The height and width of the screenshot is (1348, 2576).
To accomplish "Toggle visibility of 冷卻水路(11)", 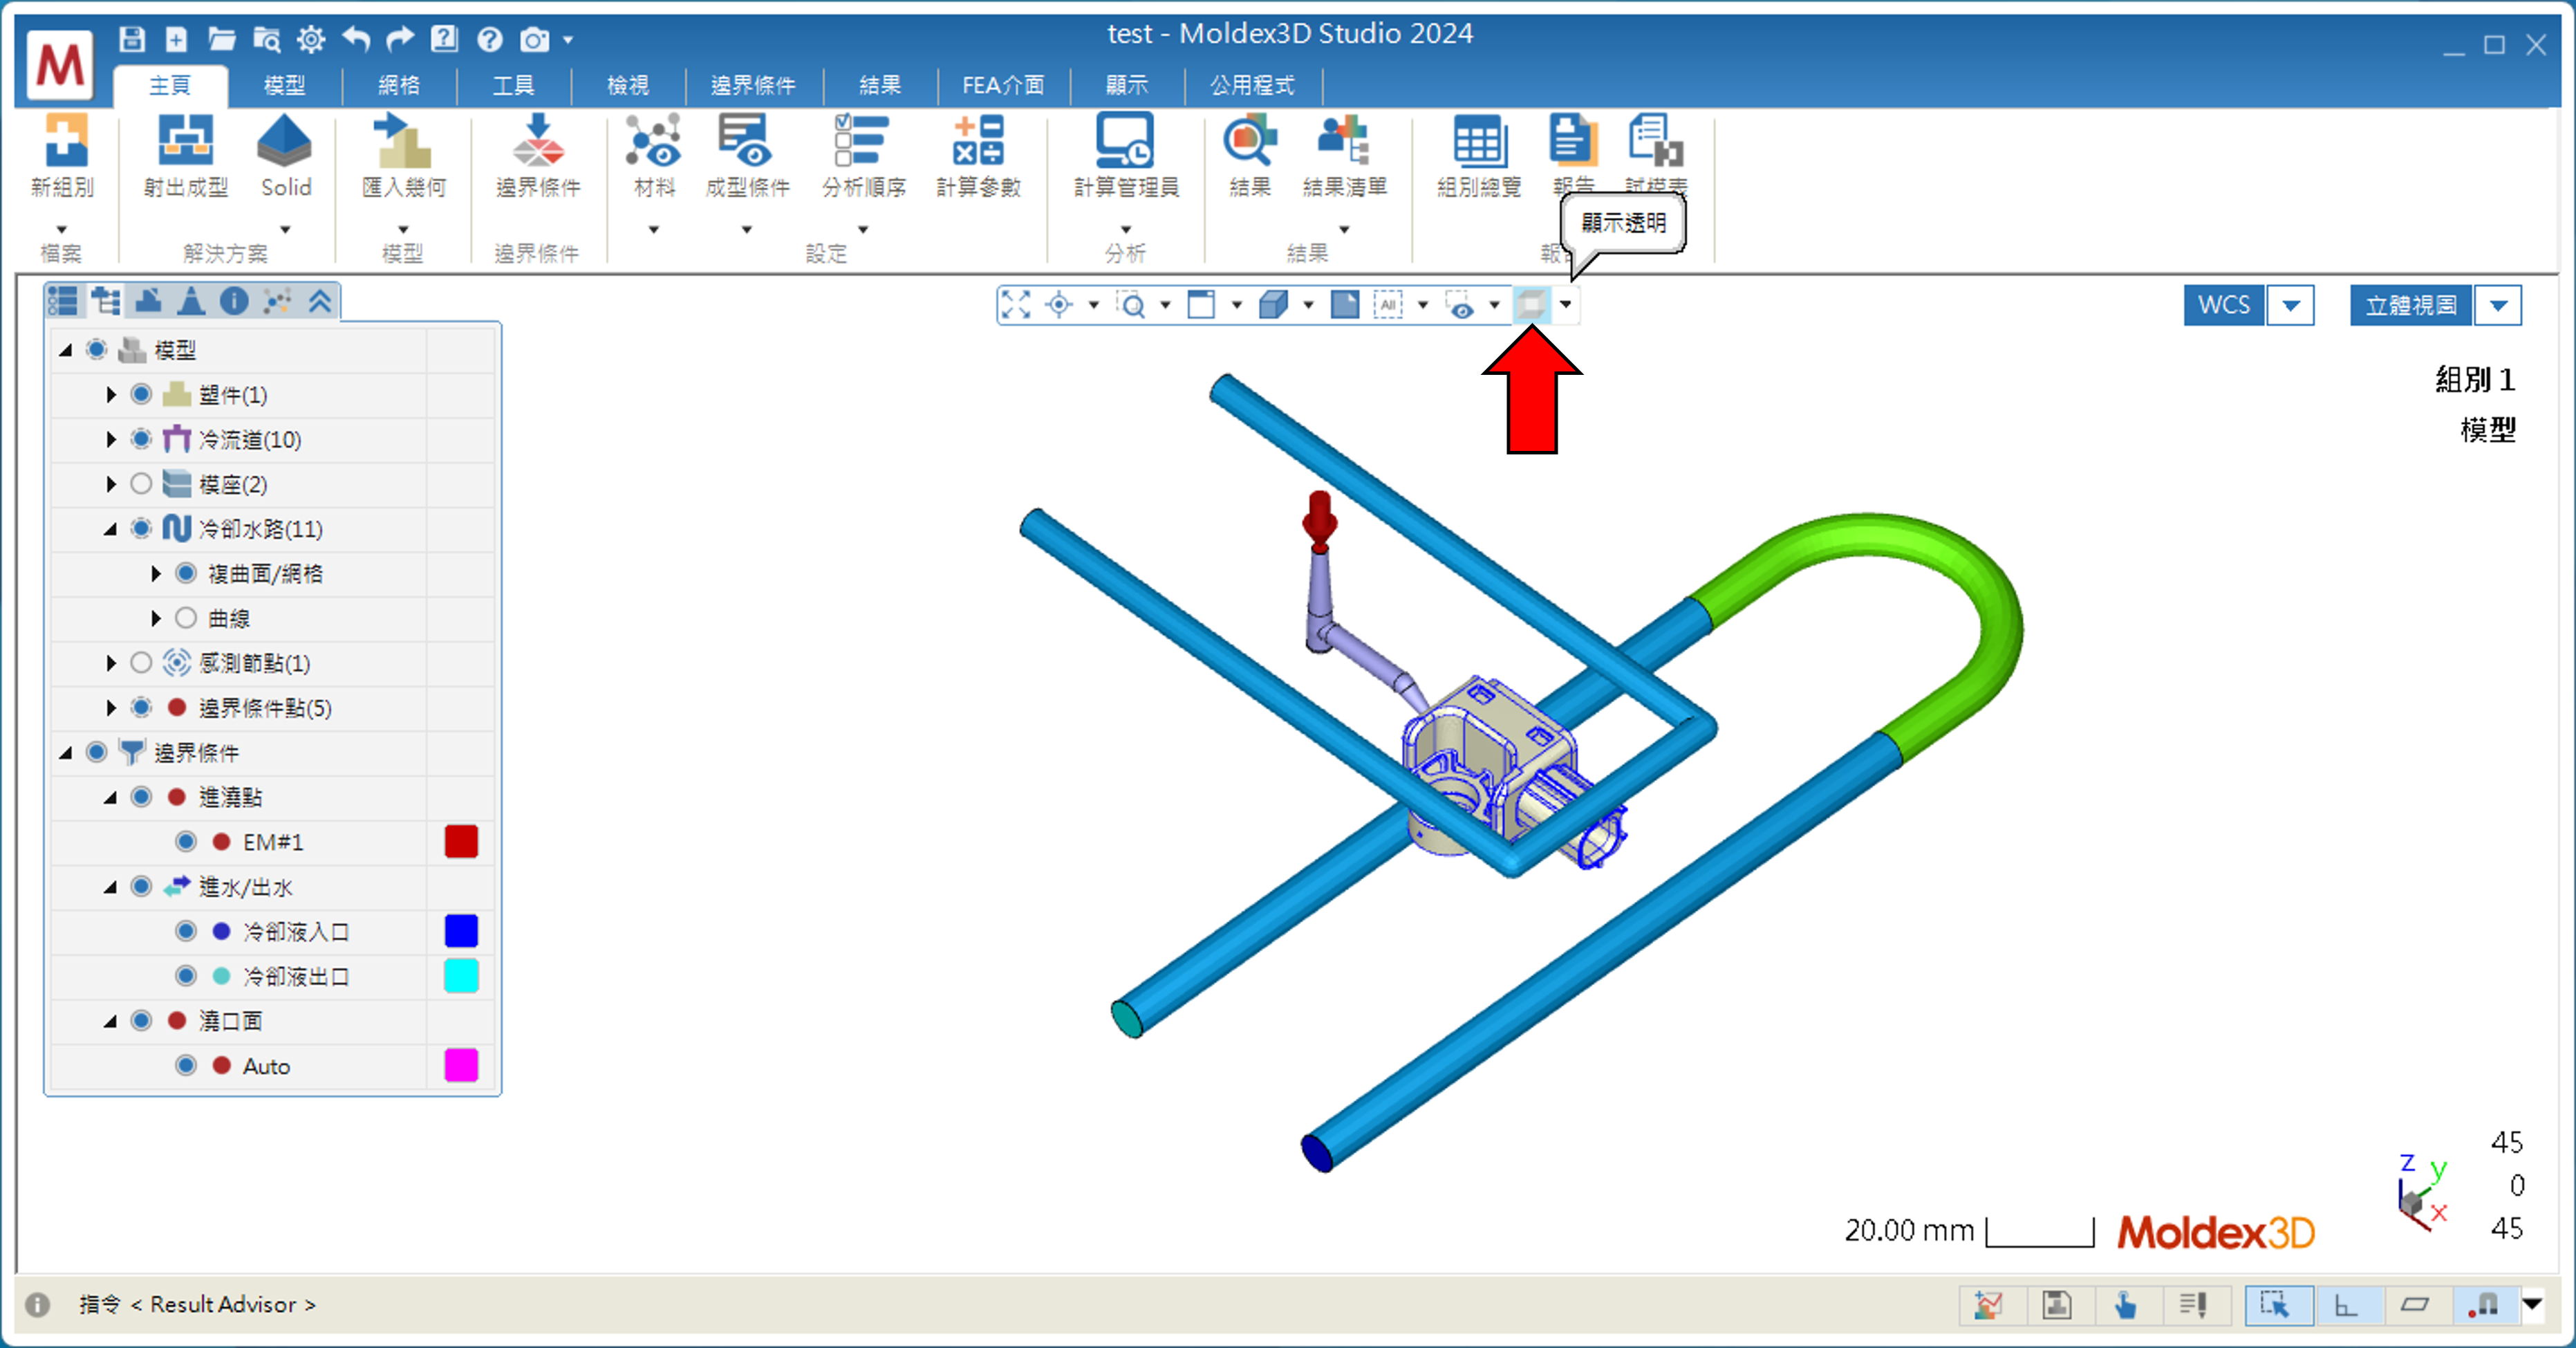I will tap(141, 528).
